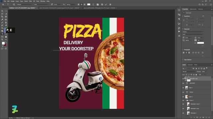Toggle text orientation in options bar
The height and width of the screenshot is (119, 213).
tap(14, 4)
